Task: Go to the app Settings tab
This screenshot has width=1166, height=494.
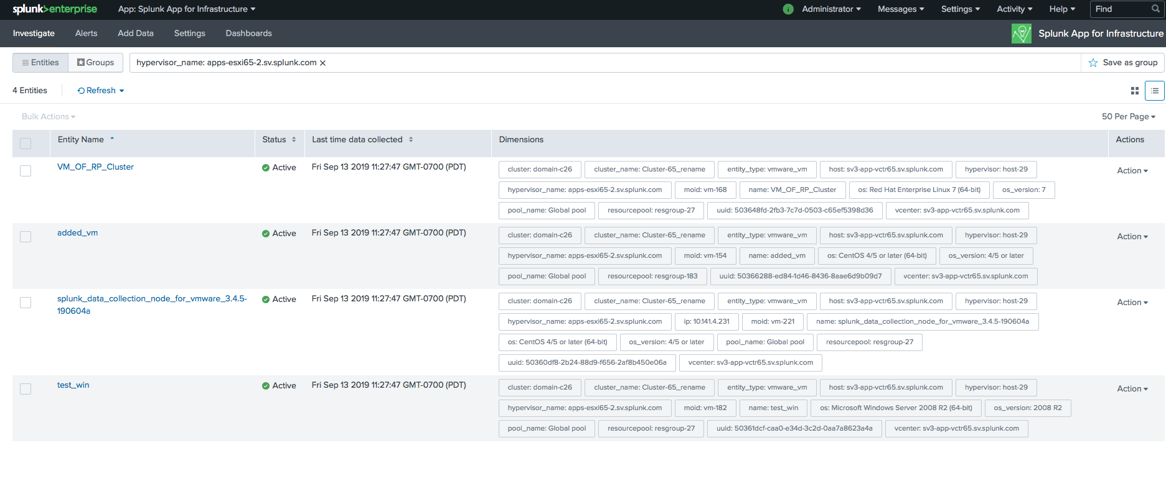Action: coord(190,34)
